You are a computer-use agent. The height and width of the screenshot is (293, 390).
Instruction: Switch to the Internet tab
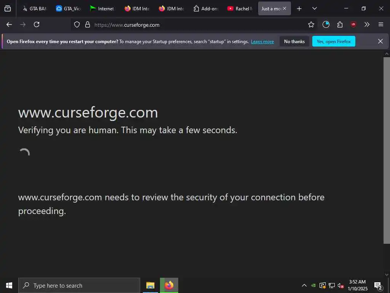point(103,8)
